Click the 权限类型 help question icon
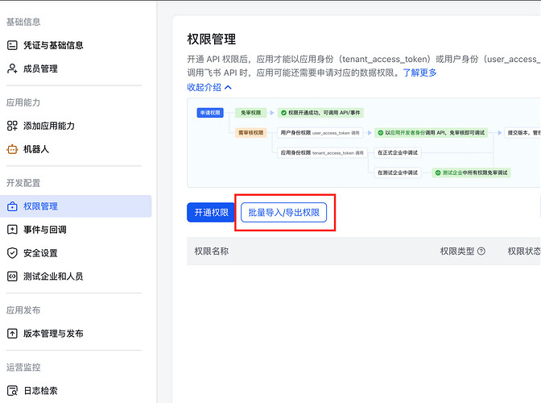541x403 pixels. click(x=481, y=251)
